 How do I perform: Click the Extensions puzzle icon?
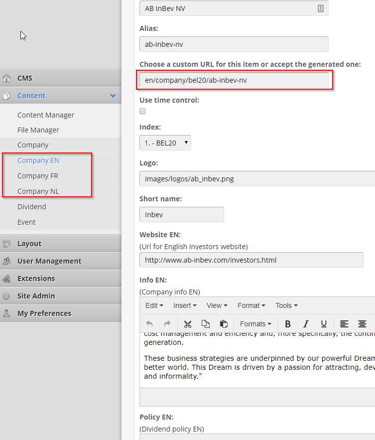pyautogui.click(x=6, y=279)
